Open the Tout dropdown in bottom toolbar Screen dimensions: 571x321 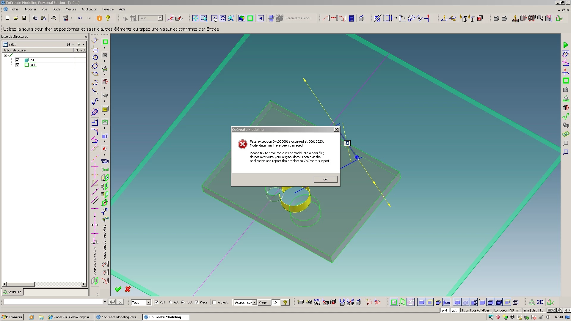coord(148,302)
